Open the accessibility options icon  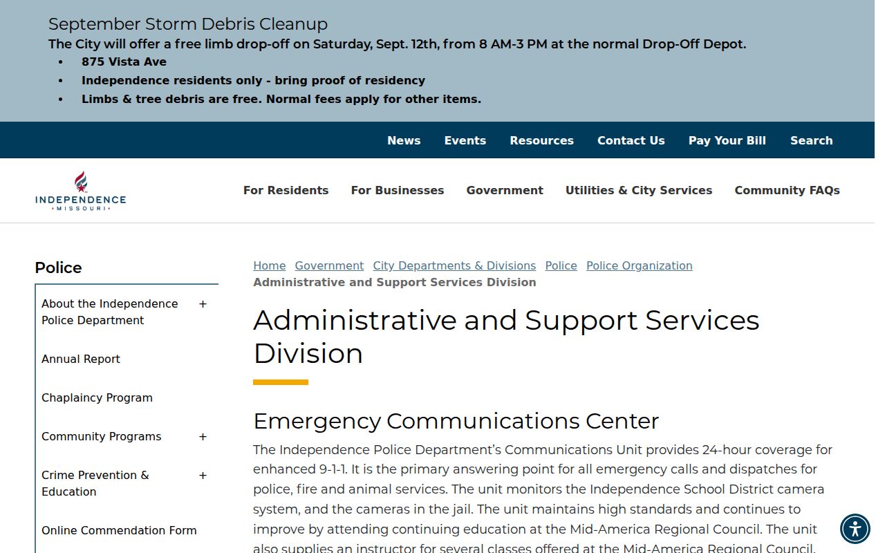pyautogui.click(x=855, y=529)
